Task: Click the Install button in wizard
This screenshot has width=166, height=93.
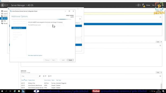Action: (63, 60)
